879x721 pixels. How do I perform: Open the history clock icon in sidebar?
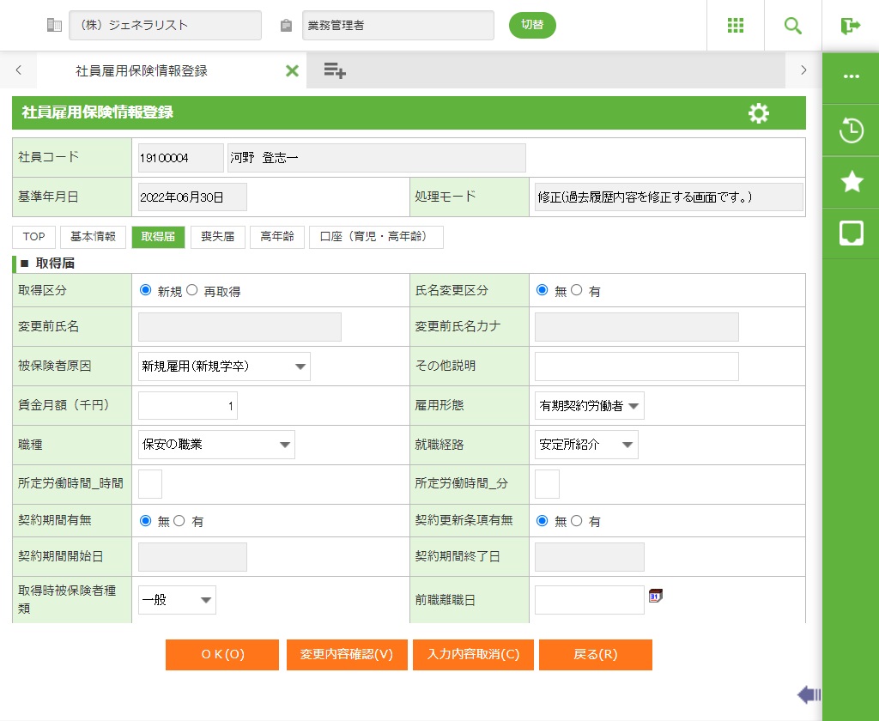pyautogui.click(x=851, y=130)
